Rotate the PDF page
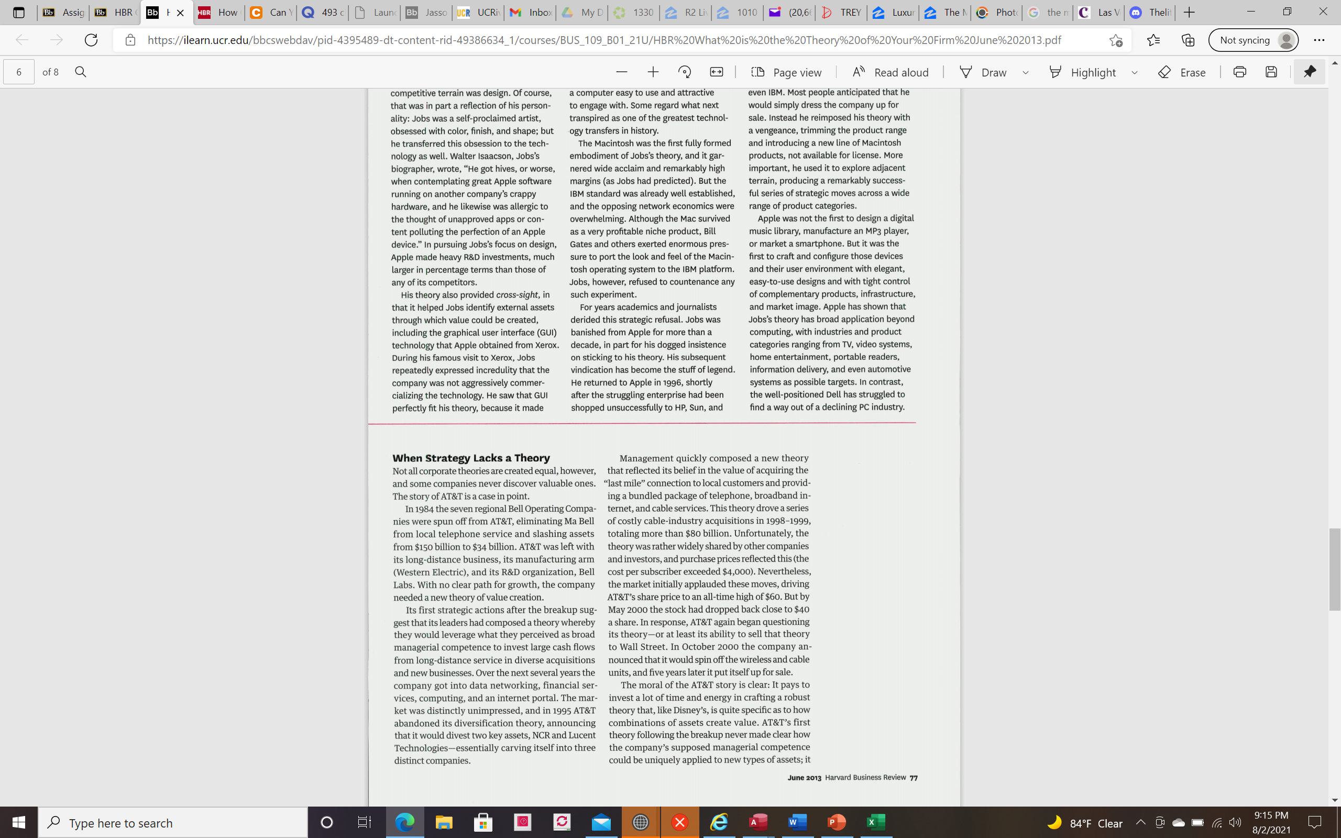Screen dimensions: 1341x838 [x=684, y=72]
